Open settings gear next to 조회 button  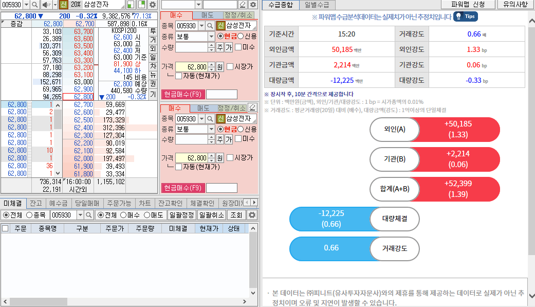click(x=252, y=215)
